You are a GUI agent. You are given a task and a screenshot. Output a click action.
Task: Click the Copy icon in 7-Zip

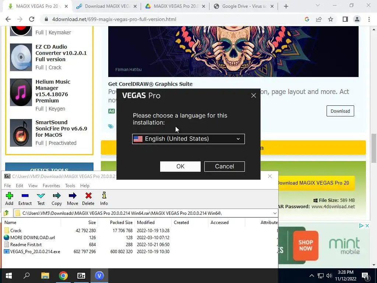click(57, 199)
